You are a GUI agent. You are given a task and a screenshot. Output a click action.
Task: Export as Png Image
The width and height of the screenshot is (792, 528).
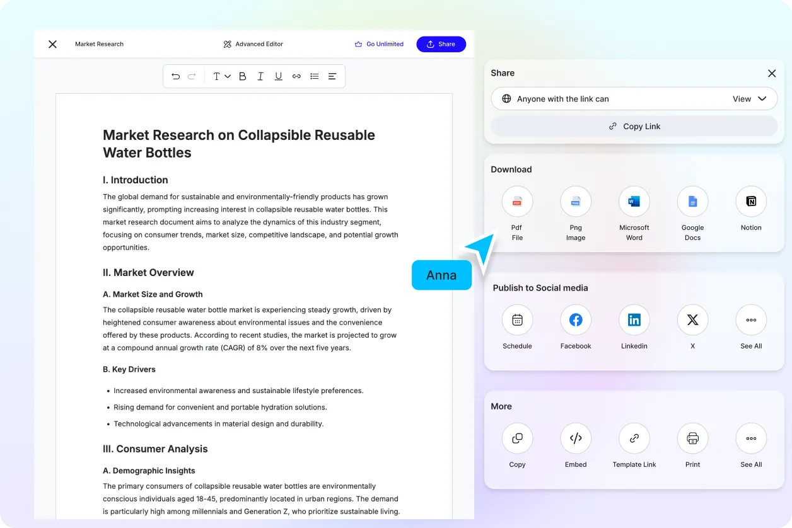(575, 202)
